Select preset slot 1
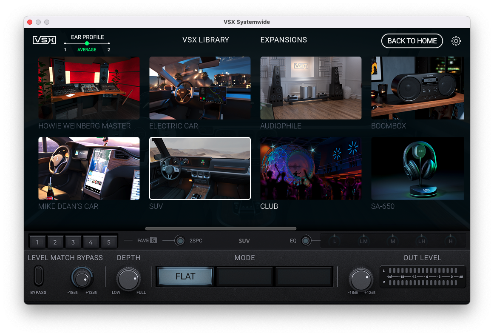The width and height of the screenshot is (494, 336). coord(37,242)
